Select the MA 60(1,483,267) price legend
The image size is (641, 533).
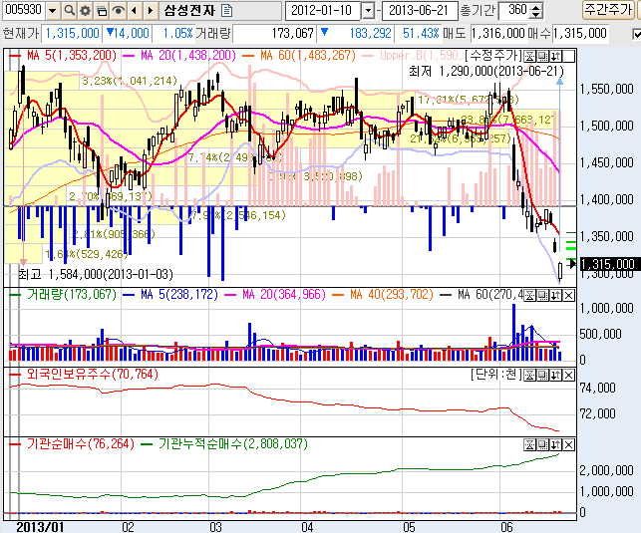299,55
